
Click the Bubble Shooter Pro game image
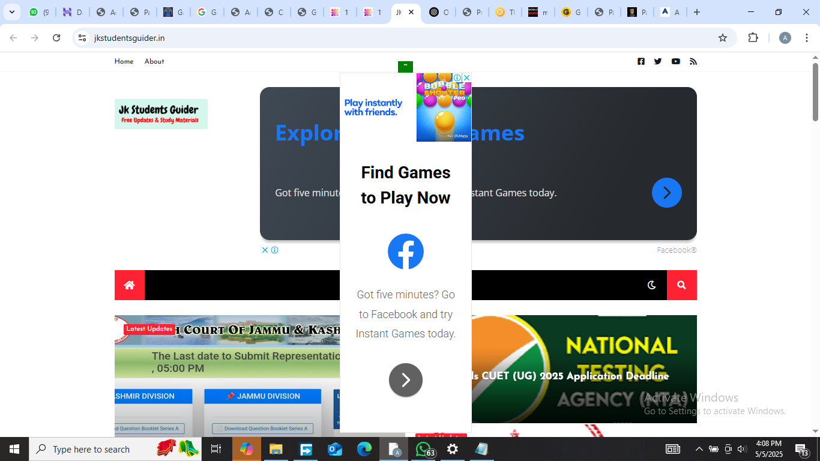pos(444,107)
